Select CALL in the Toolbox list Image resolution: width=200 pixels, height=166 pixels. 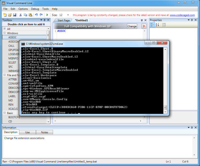[11, 46]
